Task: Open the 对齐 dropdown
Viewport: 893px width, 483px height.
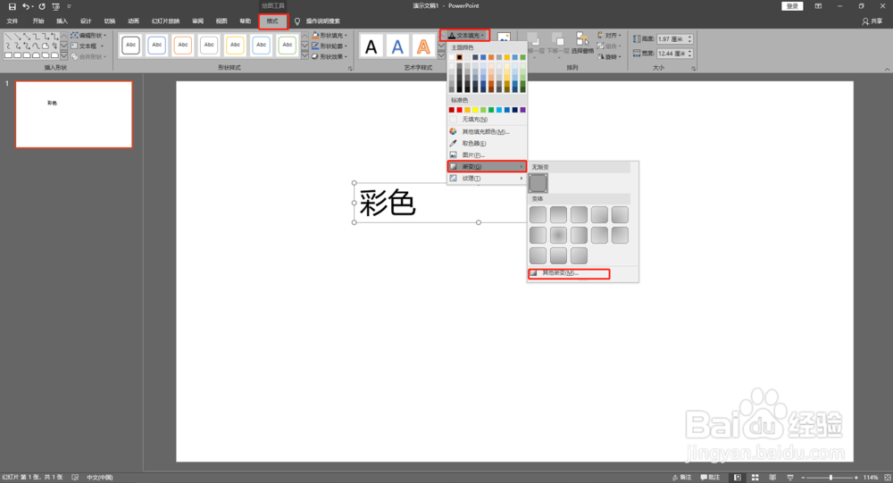Action: pyautogui.click(x=609, y=36)
